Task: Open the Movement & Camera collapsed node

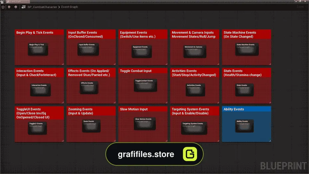Action: click(x=195, y=52)
